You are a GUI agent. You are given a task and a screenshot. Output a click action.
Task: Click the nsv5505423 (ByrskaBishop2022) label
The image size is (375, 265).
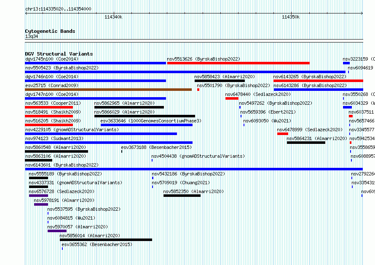point(62,68)
